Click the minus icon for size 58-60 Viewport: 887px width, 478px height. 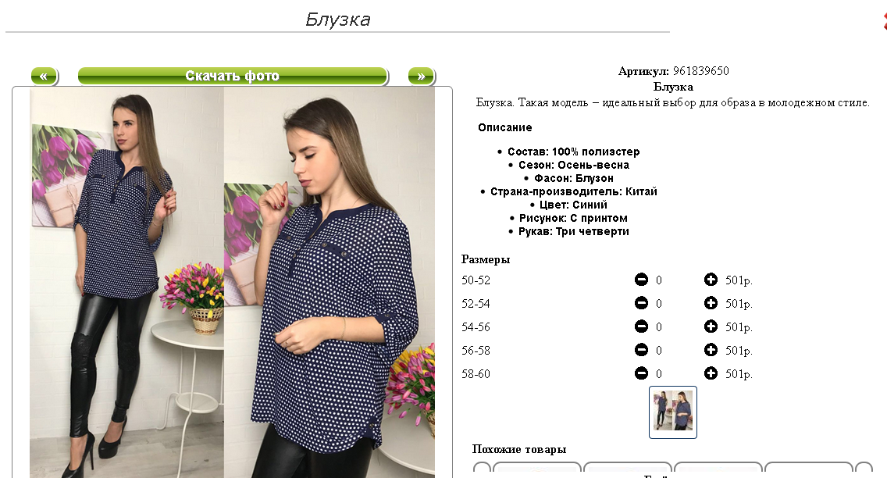tap(641, 373)
